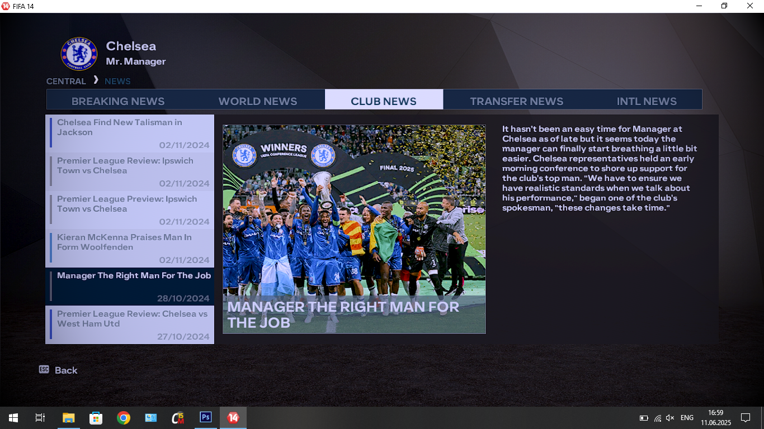Viewport: 764px width, 429px height.
Task: Launch Google Chrome from the taskbar
Action: [x=124, y=418]
